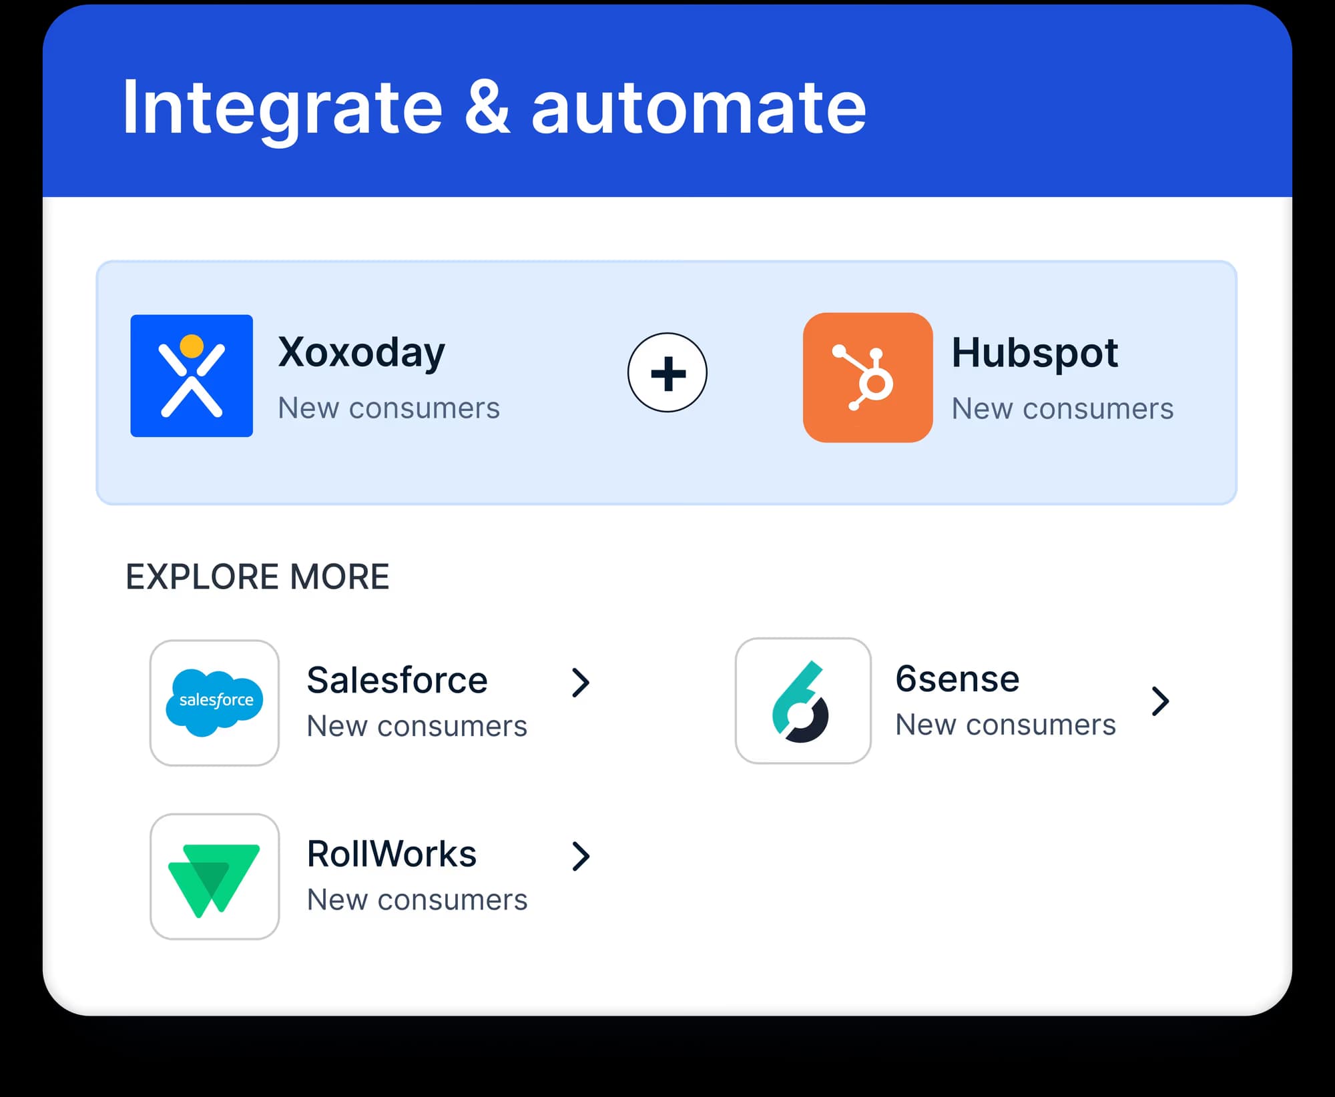Select the 6sense integration name

click(957, 679)
